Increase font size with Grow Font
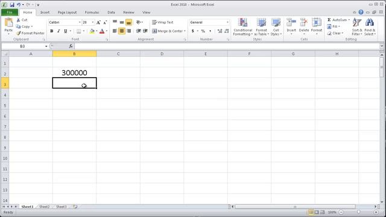This screenshot has height=217, width=386. click(98, 22)
